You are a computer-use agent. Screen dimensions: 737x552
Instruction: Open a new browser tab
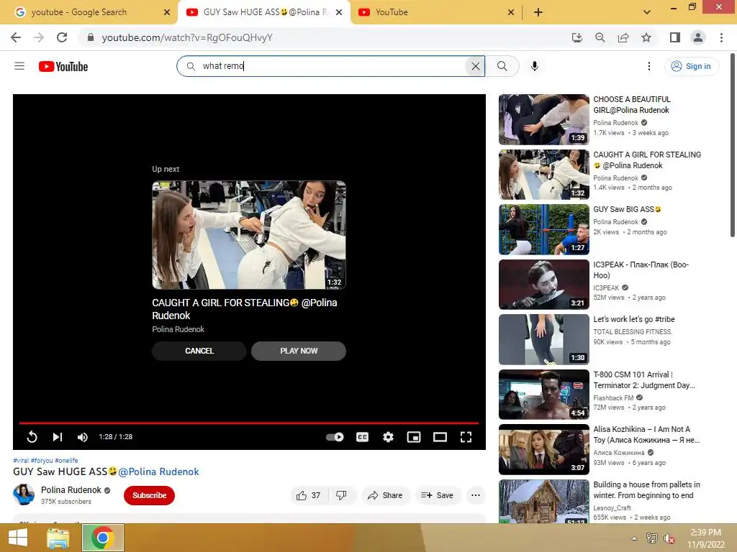pyautogui.click(x=538, y=12)
